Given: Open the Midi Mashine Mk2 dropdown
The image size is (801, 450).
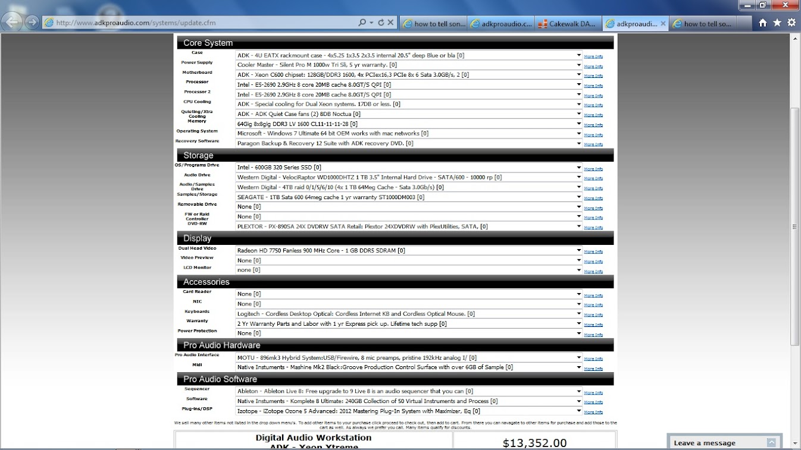Looking at the screenshot, I should (408, 367).
